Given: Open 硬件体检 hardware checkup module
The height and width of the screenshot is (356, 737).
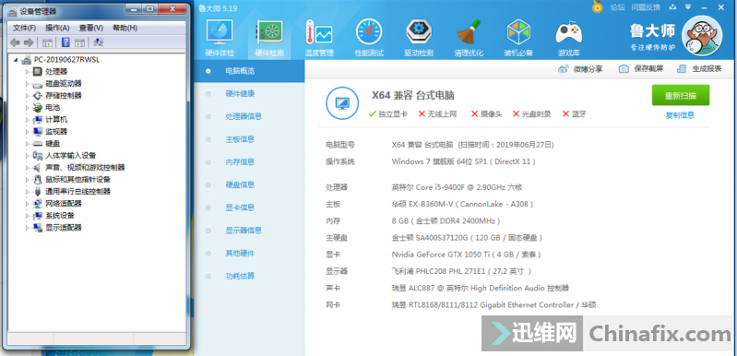Looking at the screenshot, I should (x=220, y=38).
